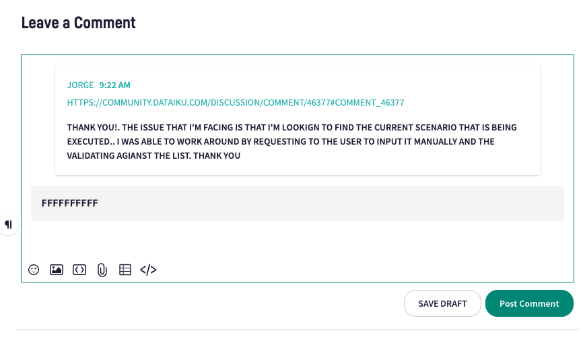Click the insert image icon
583x341 pixels.
[57, 270]
